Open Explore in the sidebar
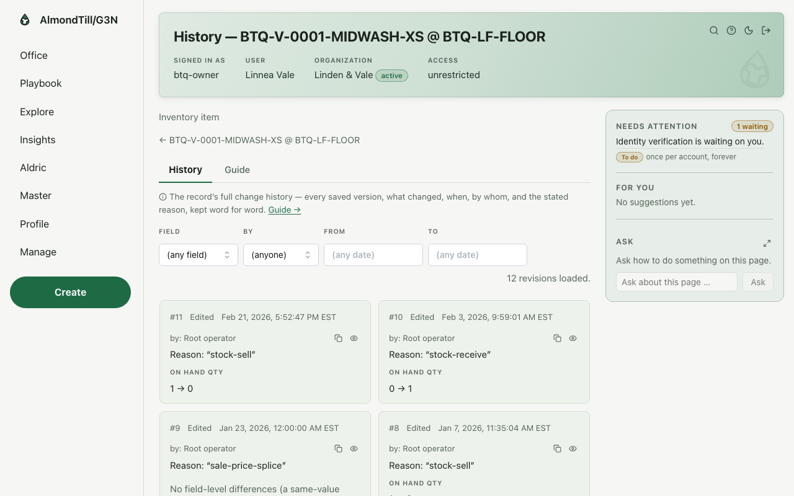The width and height of the screenshot is (794, 496). pos(37,112)
